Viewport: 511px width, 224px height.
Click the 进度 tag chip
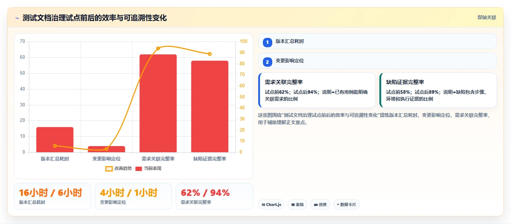[320, 205]
